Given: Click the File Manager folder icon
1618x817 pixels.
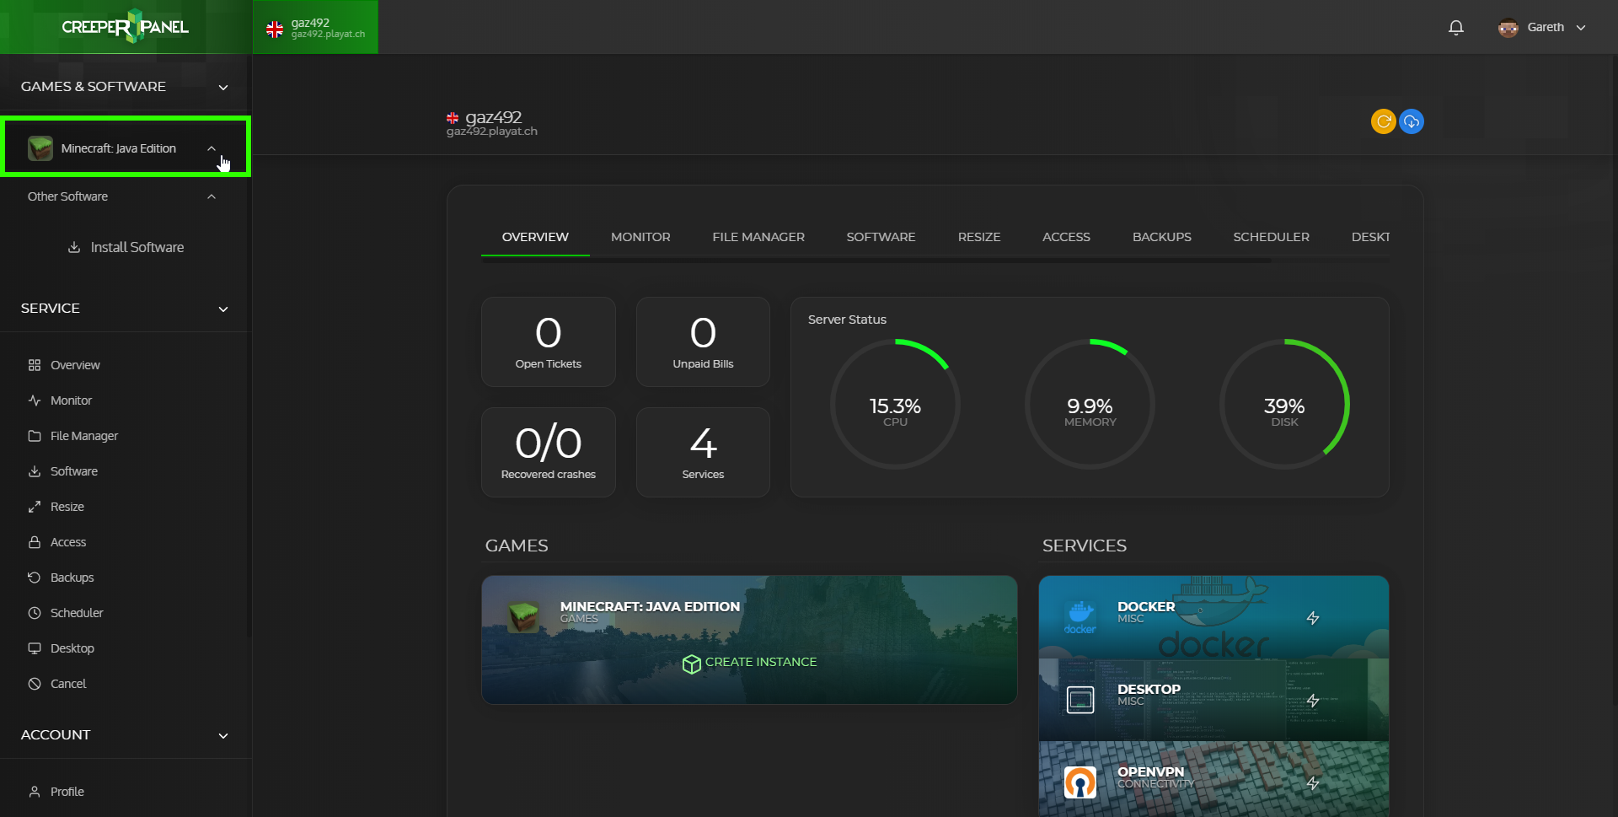Looking at the screenshot, I should [x=35, y=436].
